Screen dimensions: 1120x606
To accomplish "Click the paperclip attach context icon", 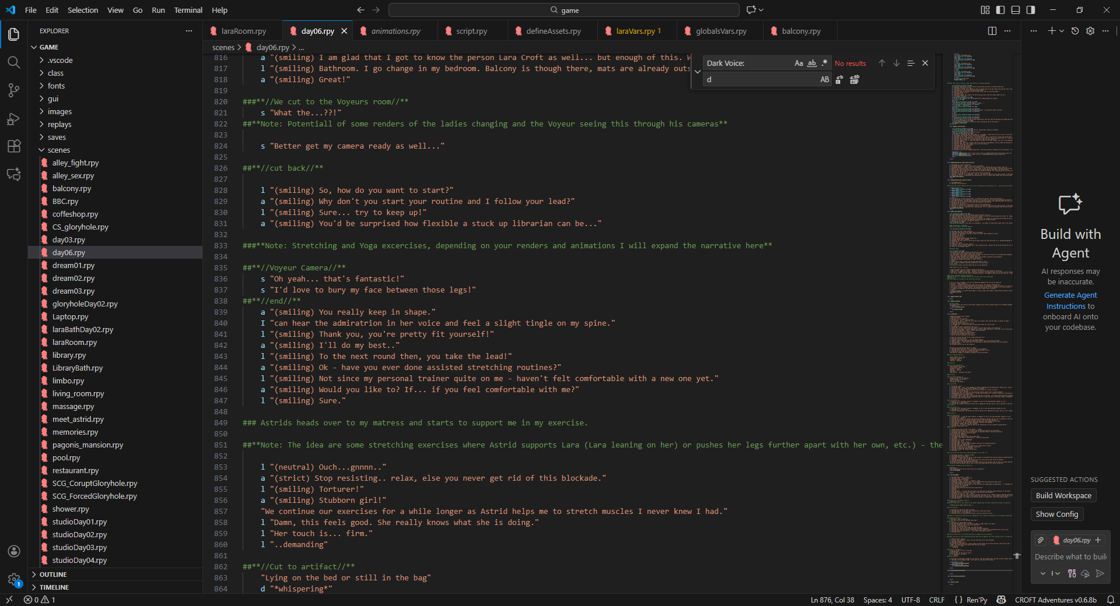I will 1041,540.
